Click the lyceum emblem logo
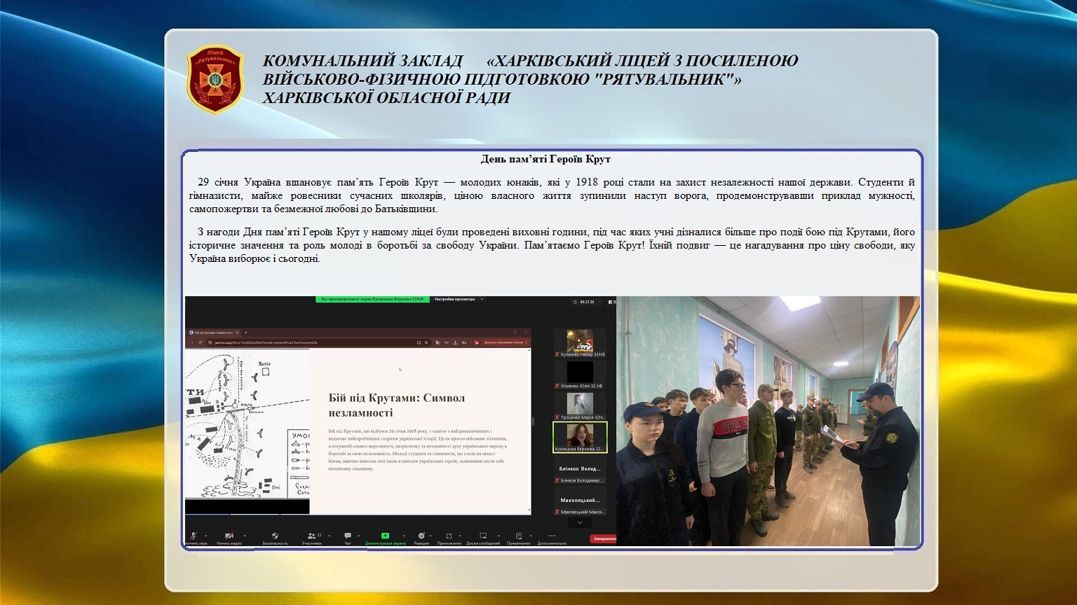Viewport: 1077px width, 605px height. pos(215,79)
